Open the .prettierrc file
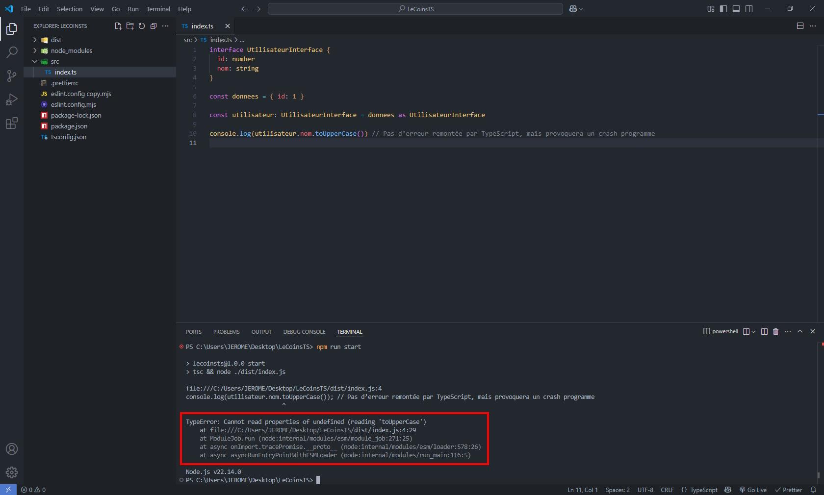Image resolution: width=824 pixels, height=495 pixels. pyautogui.click(x=100, y=83)
